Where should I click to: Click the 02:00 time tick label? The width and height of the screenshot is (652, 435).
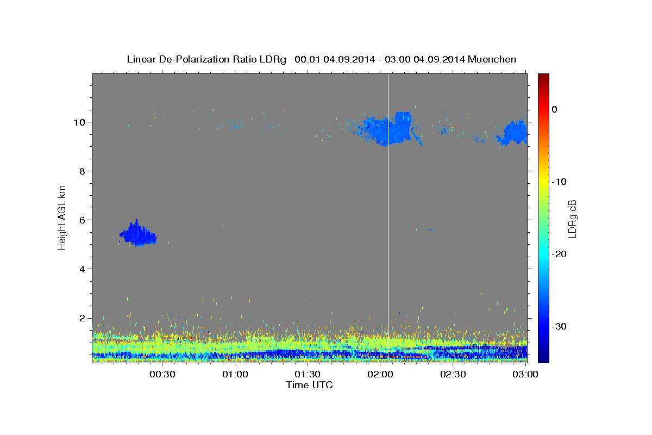click(380, 375)
